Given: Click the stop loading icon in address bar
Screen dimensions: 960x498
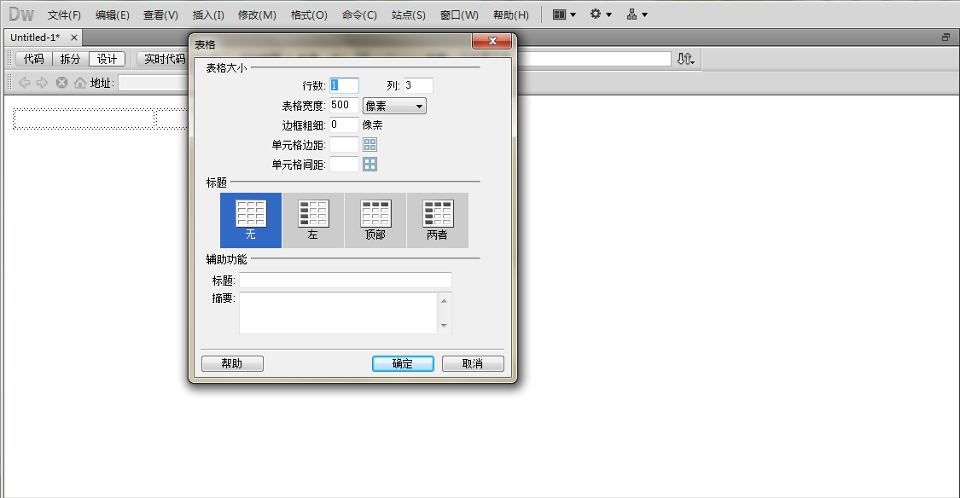Looking at the screenshot, I should (61, 83).
